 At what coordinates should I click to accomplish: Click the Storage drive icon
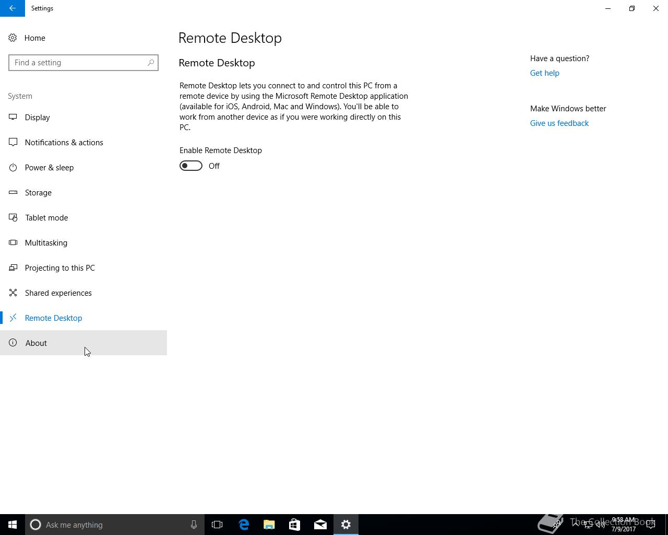(13, 192)
